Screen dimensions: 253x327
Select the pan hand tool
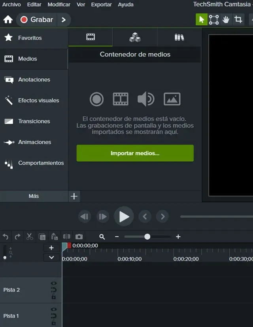226,20
